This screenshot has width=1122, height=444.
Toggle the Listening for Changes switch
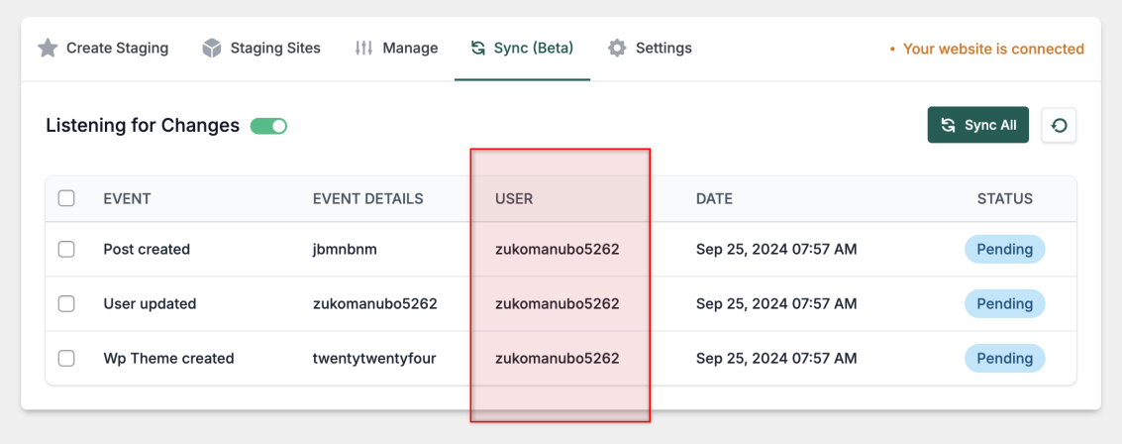(x=268, y=126)
